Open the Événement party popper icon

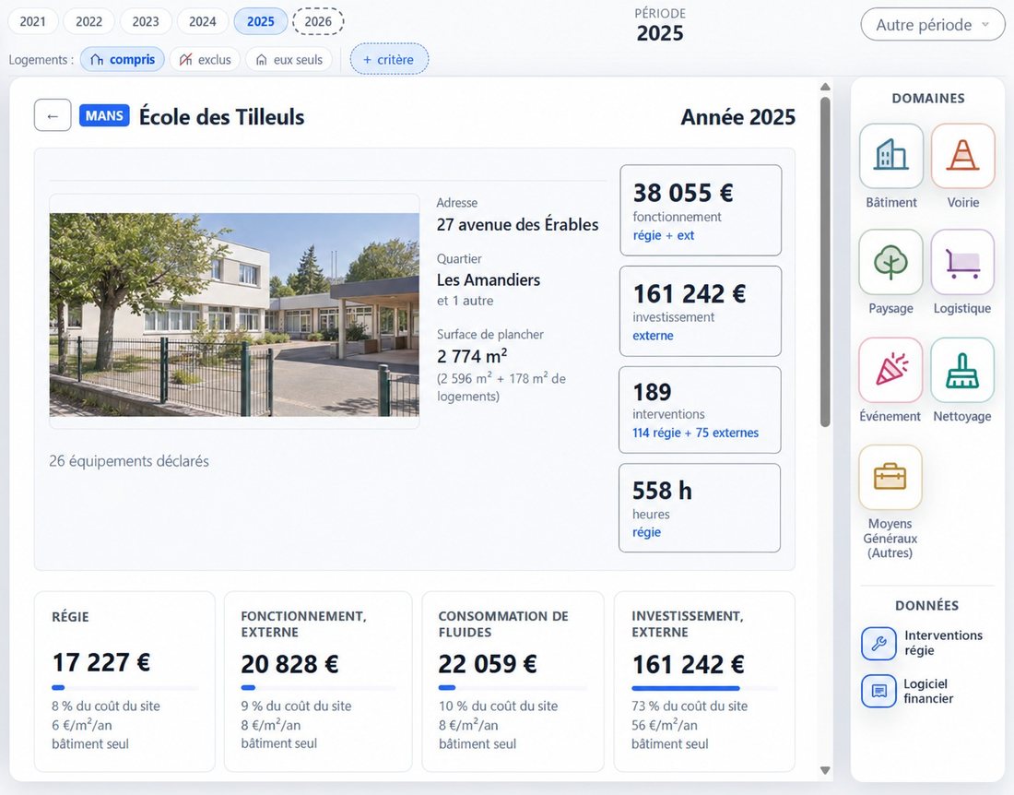(x=890, y=370)
